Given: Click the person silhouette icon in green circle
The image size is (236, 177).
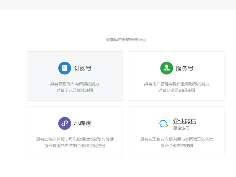Looking at the screenshot, I should pos(166,68).
